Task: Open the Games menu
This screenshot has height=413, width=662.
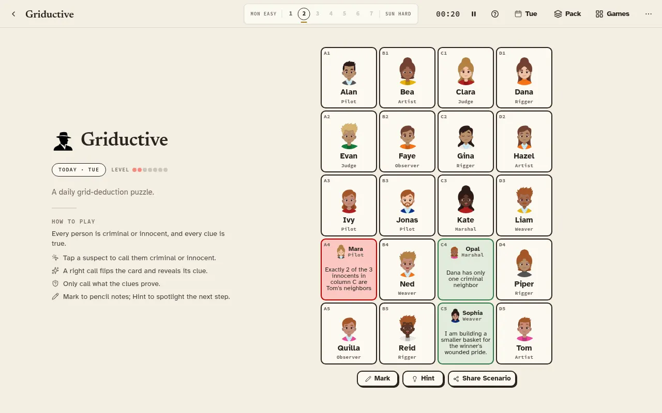Action: click(612, 14)
